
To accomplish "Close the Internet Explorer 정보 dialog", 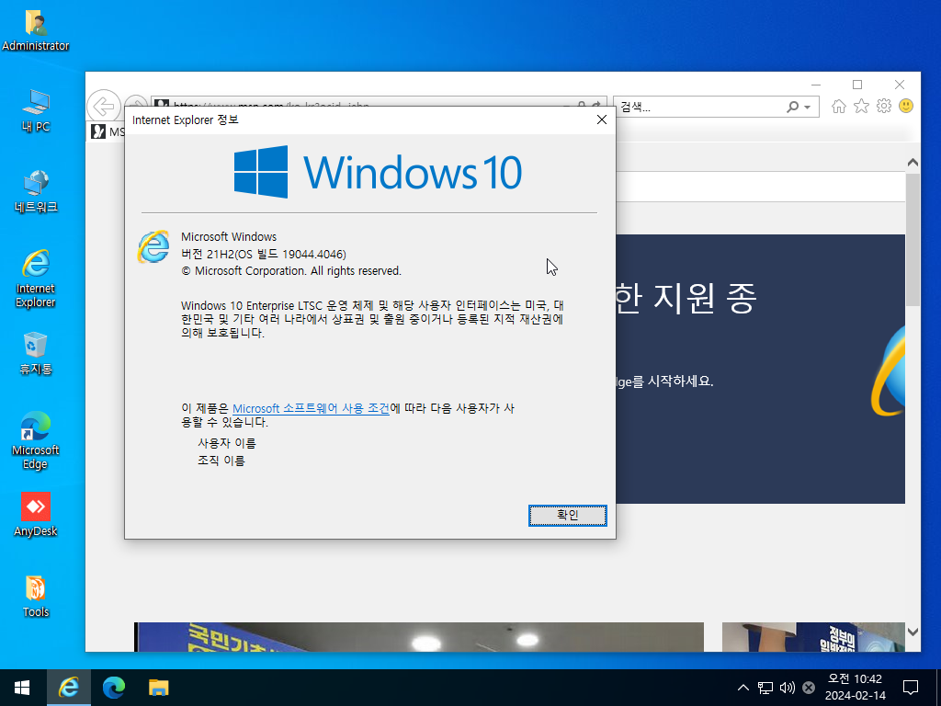I will point(601,120).
